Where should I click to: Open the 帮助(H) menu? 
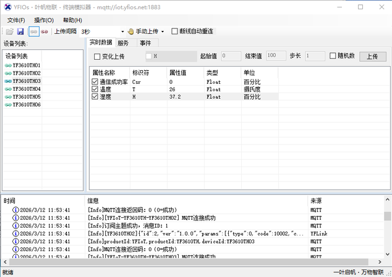pyautogui.click(x=72, y=20)
